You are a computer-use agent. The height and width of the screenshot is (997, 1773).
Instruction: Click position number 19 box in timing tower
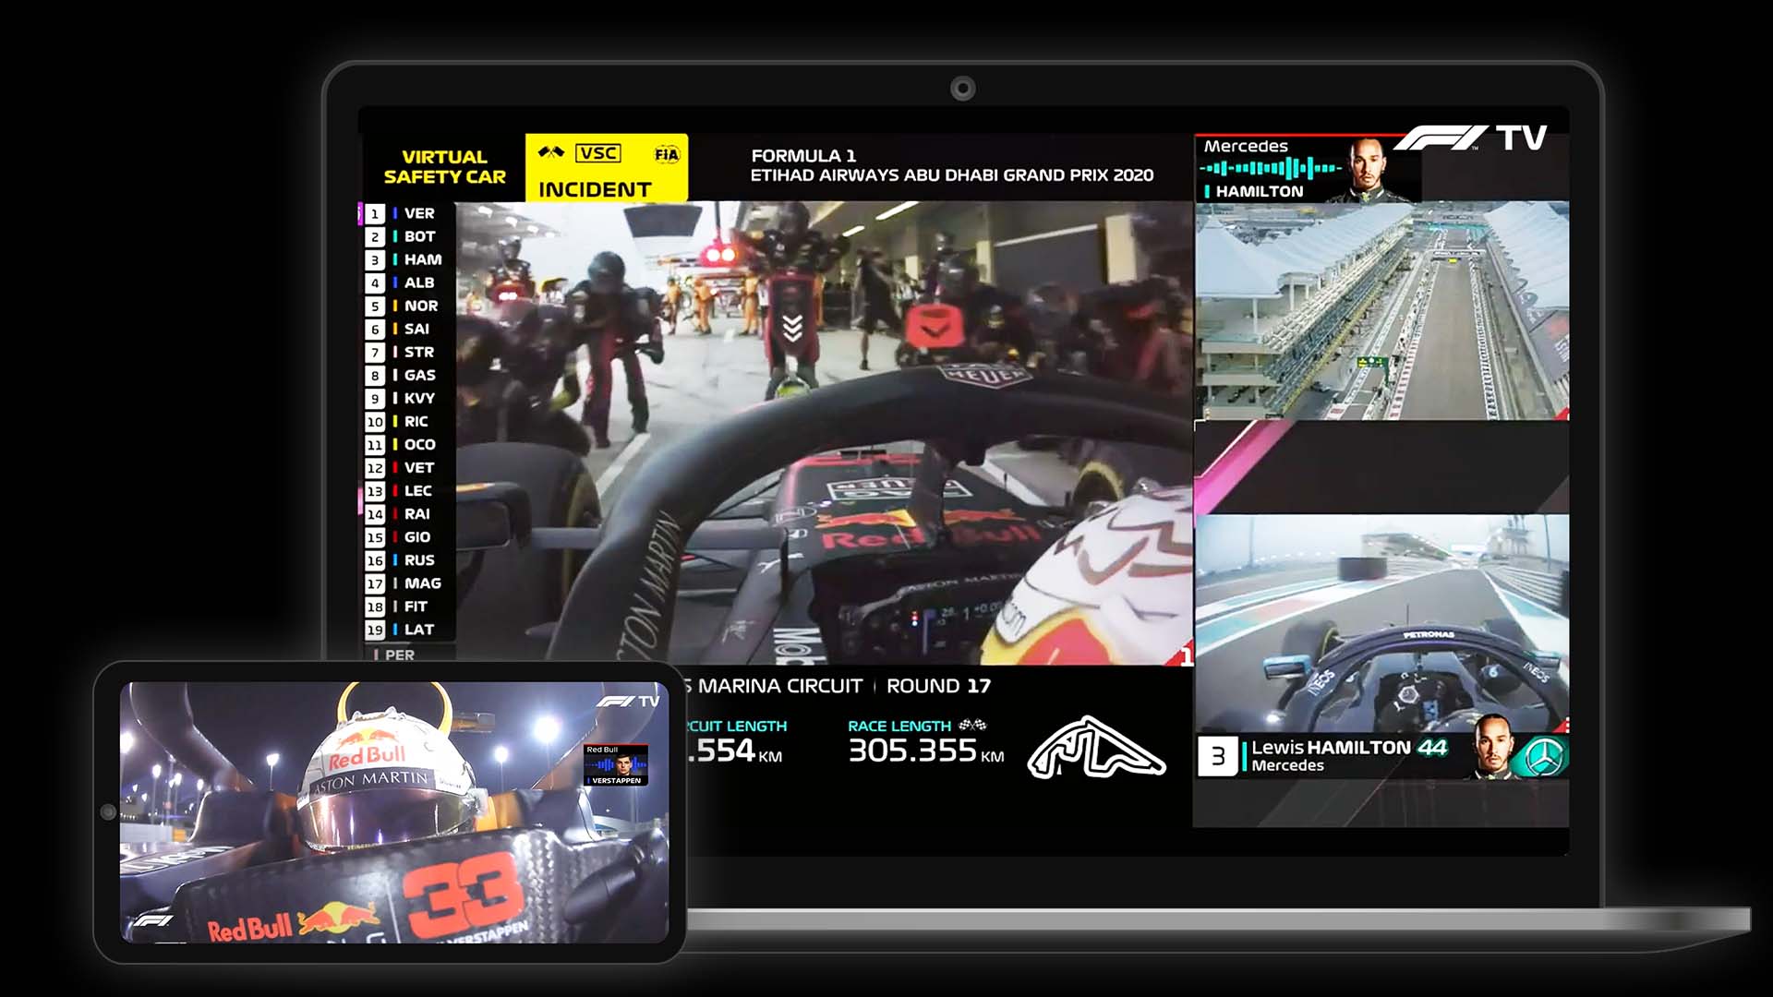pyautogui.click(x=375, y=630)
